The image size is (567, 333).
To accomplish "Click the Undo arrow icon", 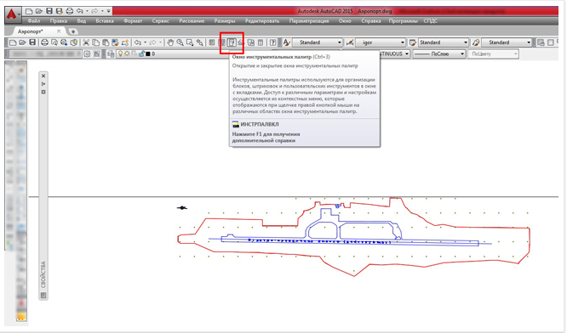I will pos(137,42).
